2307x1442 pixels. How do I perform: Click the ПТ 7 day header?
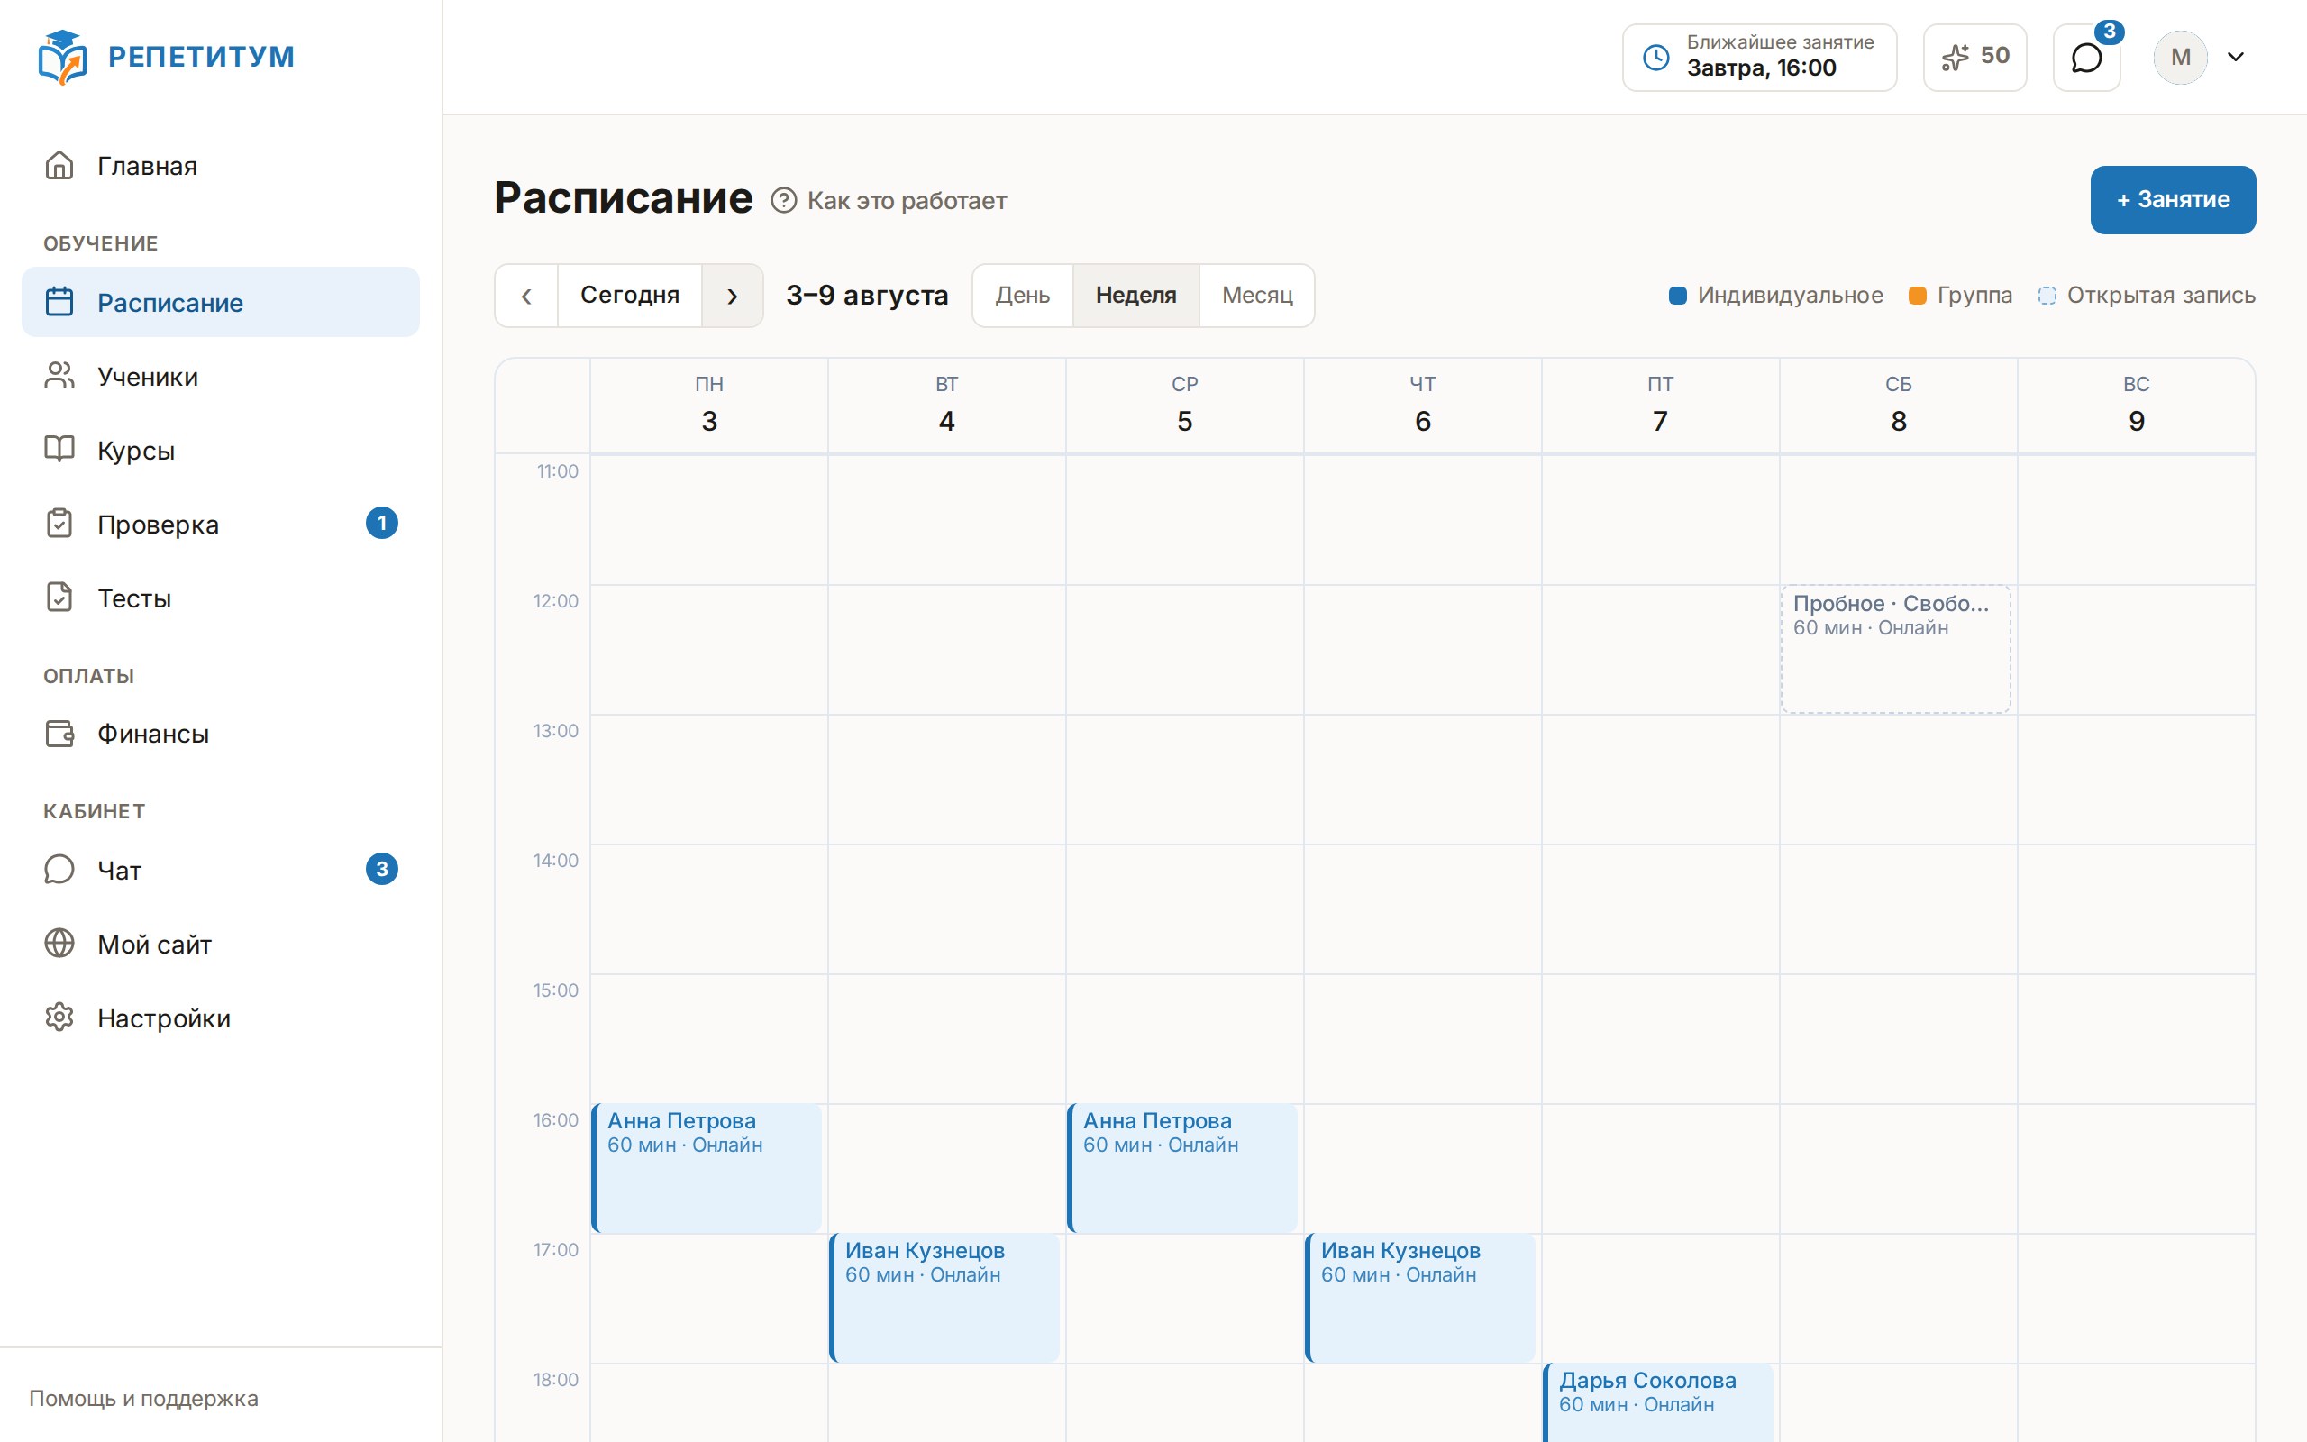click(1661, 406)
